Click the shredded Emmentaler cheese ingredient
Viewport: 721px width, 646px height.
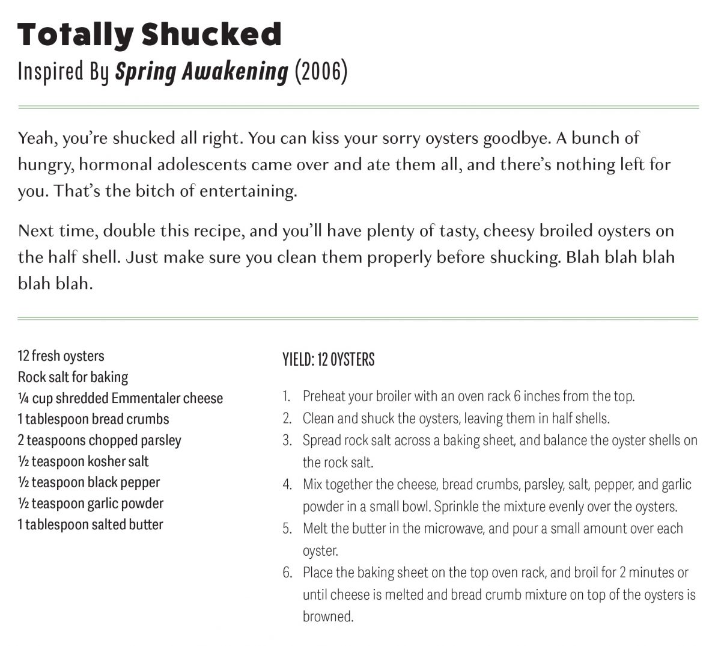(x=120, y=398)
